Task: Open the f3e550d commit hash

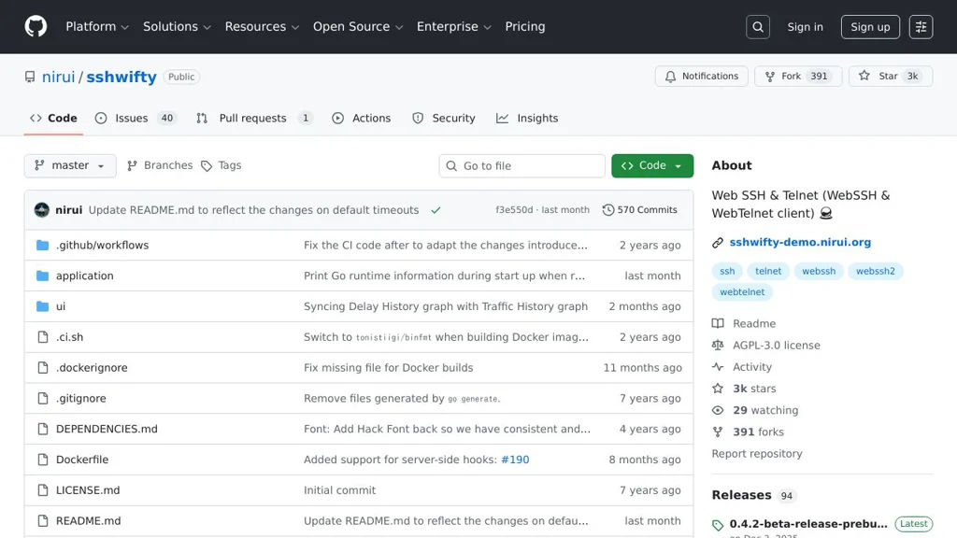Action: click(514, 210)
